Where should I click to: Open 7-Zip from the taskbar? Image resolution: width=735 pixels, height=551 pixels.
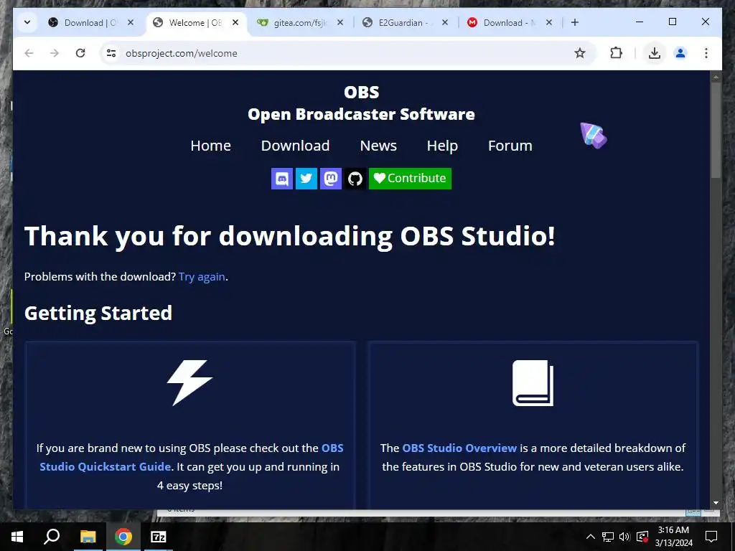point(159,537)
